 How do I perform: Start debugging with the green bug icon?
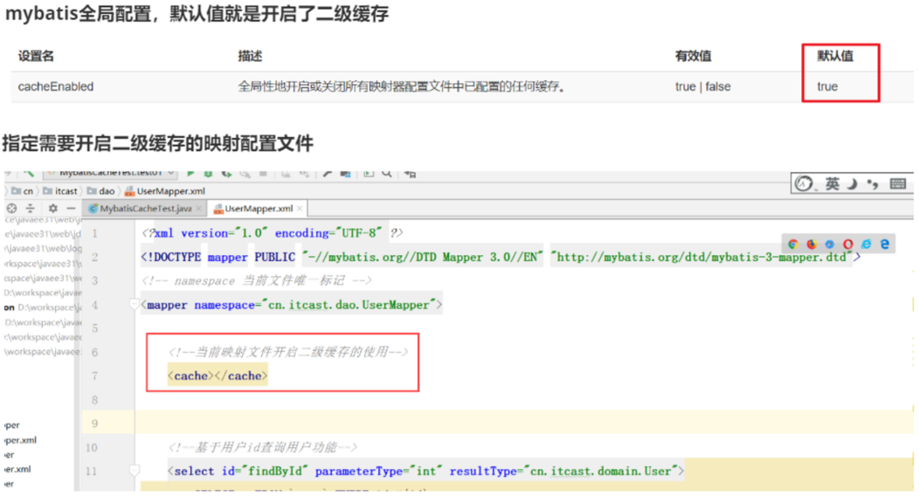208,174
